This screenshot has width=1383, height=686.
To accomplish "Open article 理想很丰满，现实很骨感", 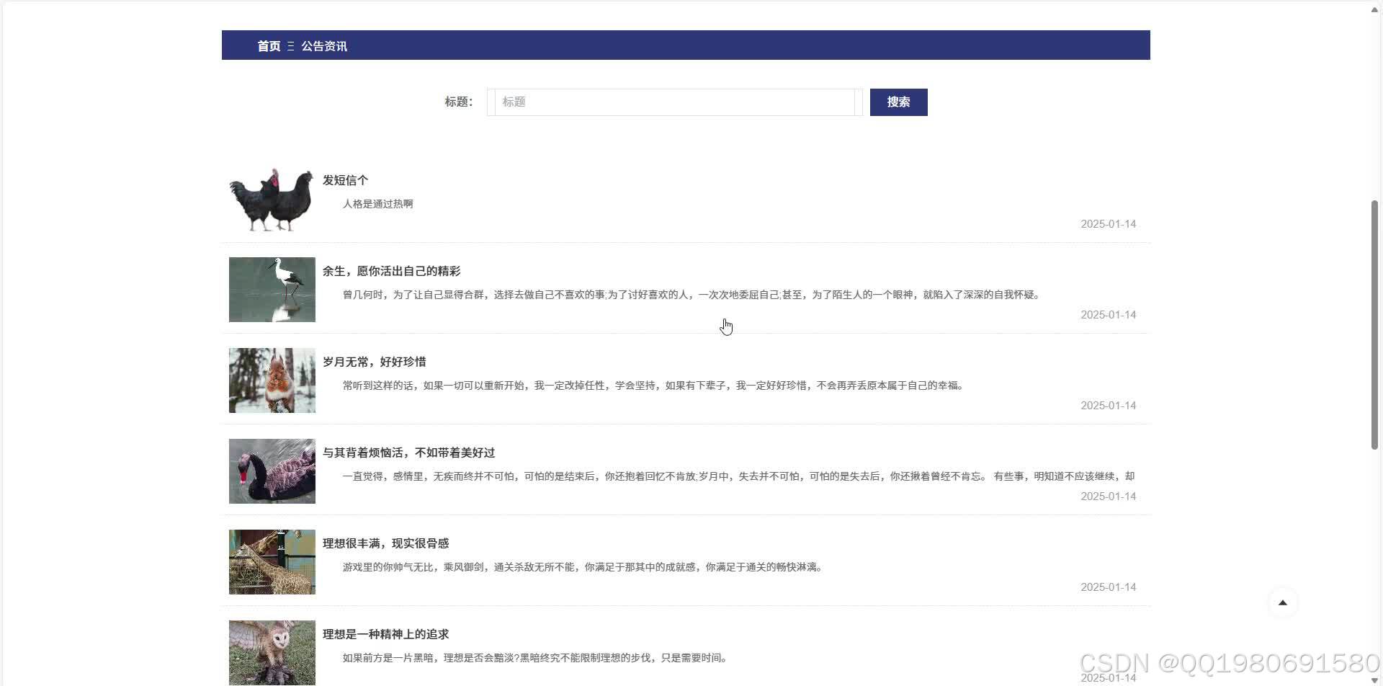I will [385, 543].
